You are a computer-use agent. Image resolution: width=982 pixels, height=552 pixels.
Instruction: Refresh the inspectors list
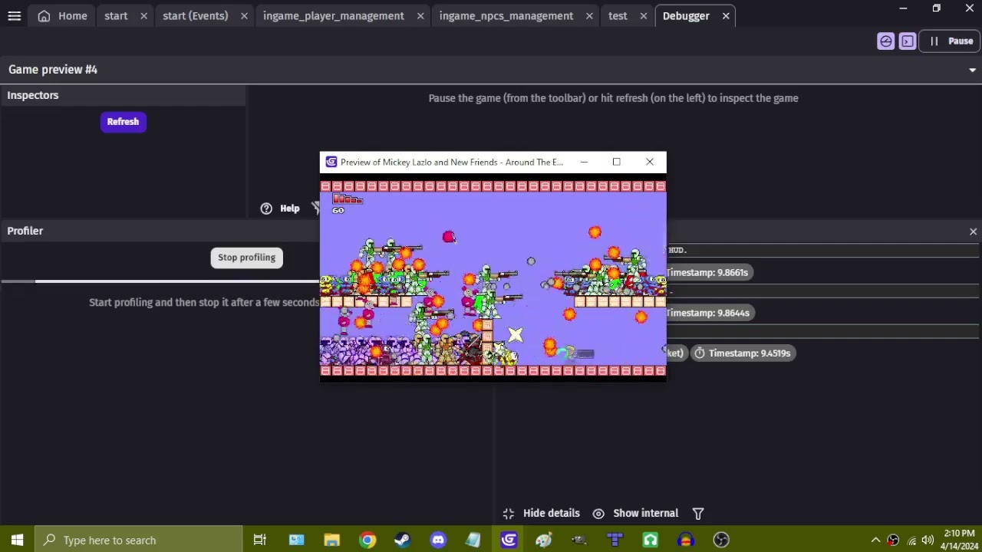pyautogui.click(x=123, y=122)
